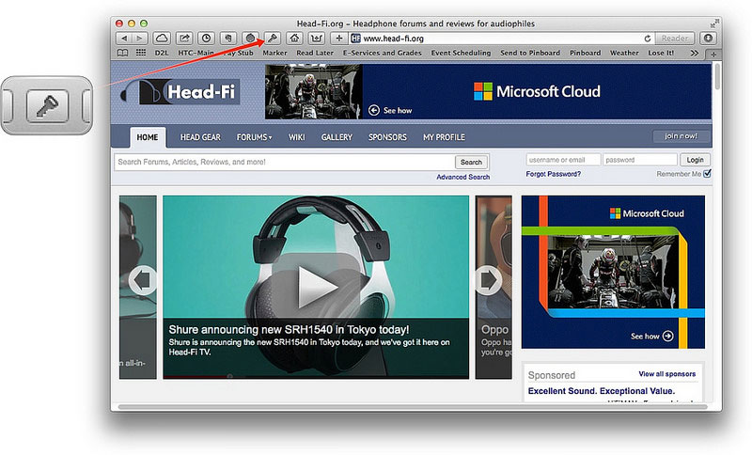The width and height of the screenshot is (752, 455).
Task: Open iCloud Tabs cloud icon
Action: coord(162,39)
